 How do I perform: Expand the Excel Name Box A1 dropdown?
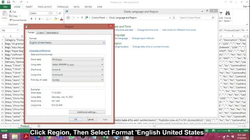pos(18,30)
